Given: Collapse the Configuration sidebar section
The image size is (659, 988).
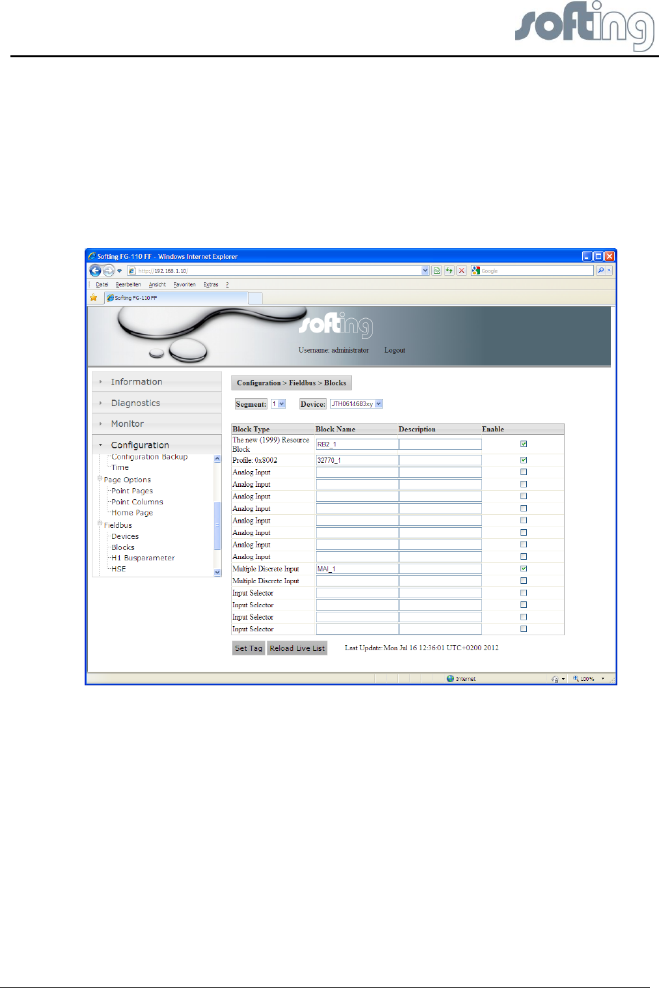Looking at the screenshot, I should [157, 445].
